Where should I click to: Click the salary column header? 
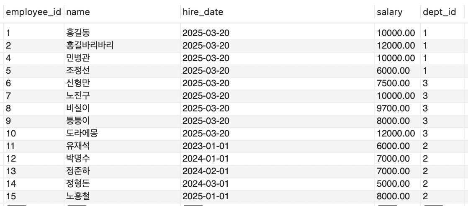click(x=398, y=12)
